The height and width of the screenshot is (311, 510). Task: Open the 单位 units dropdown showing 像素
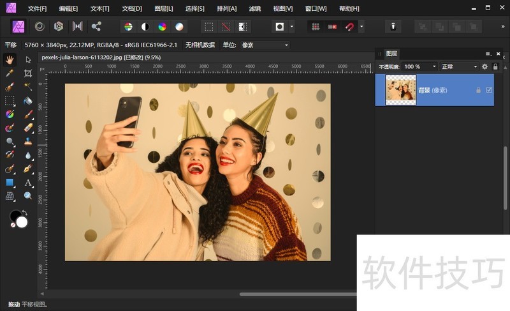(265, 45)
